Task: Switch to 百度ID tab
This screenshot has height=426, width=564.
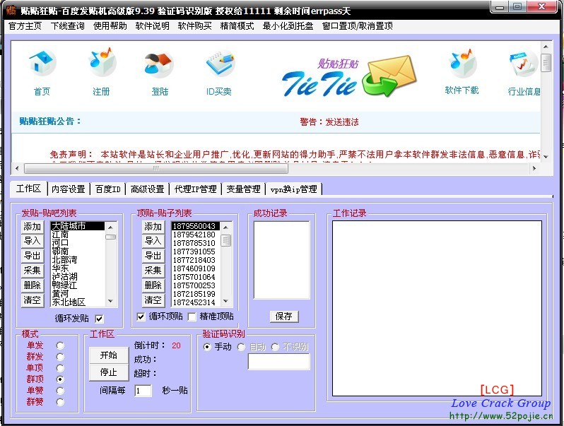Action: pos(108,189)
